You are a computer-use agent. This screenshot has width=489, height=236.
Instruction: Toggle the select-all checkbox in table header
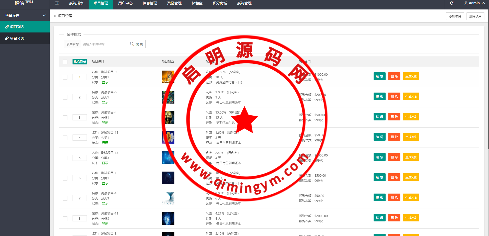(65, 62)
